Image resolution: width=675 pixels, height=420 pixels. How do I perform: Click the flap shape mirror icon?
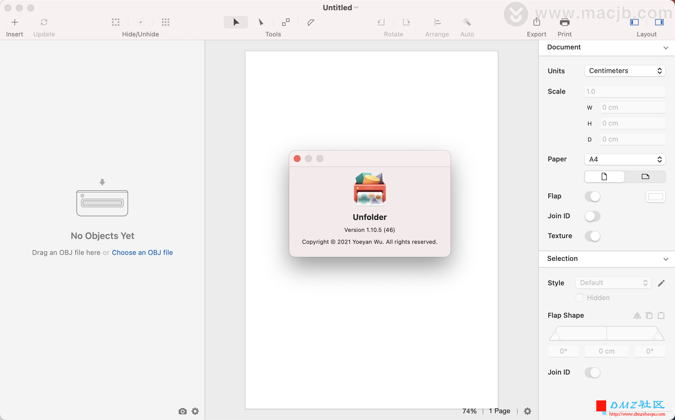click(637, 315)
